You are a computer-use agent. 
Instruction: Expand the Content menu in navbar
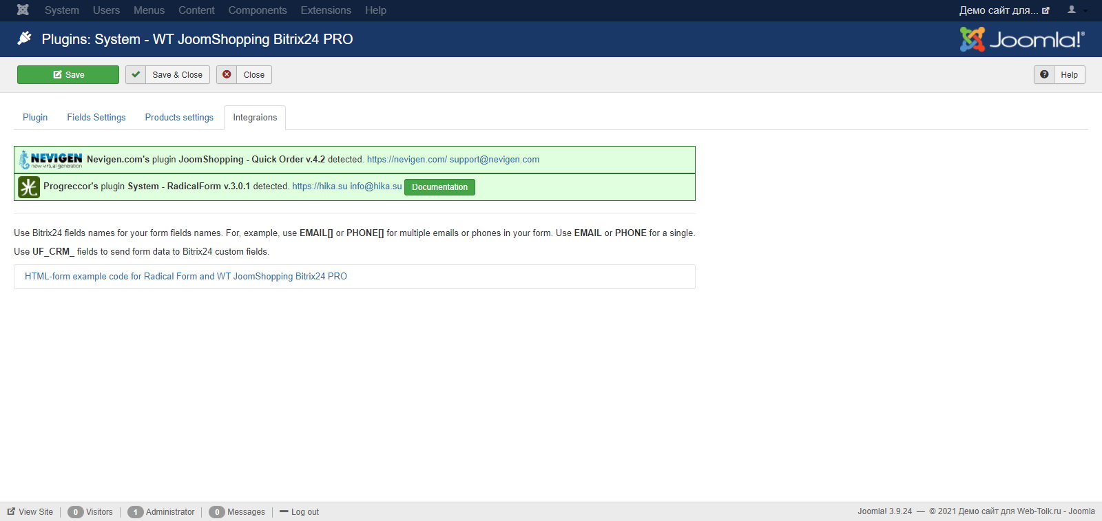196,10
